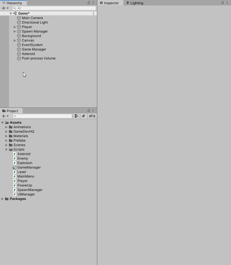The height and width of the screenshot is (265, 231).
Task: Click the cube icon of Directional Light
Action: pos(19,22)
